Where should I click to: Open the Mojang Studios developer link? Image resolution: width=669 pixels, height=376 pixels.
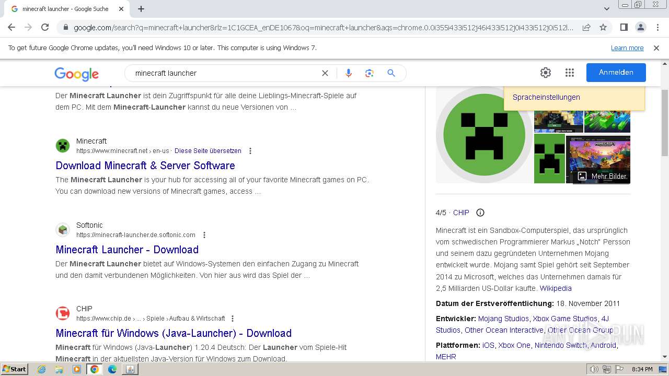click(x=503, y=319)
